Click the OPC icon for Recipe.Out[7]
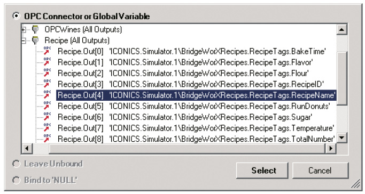 pyautogui.click(x=47, y=128)
